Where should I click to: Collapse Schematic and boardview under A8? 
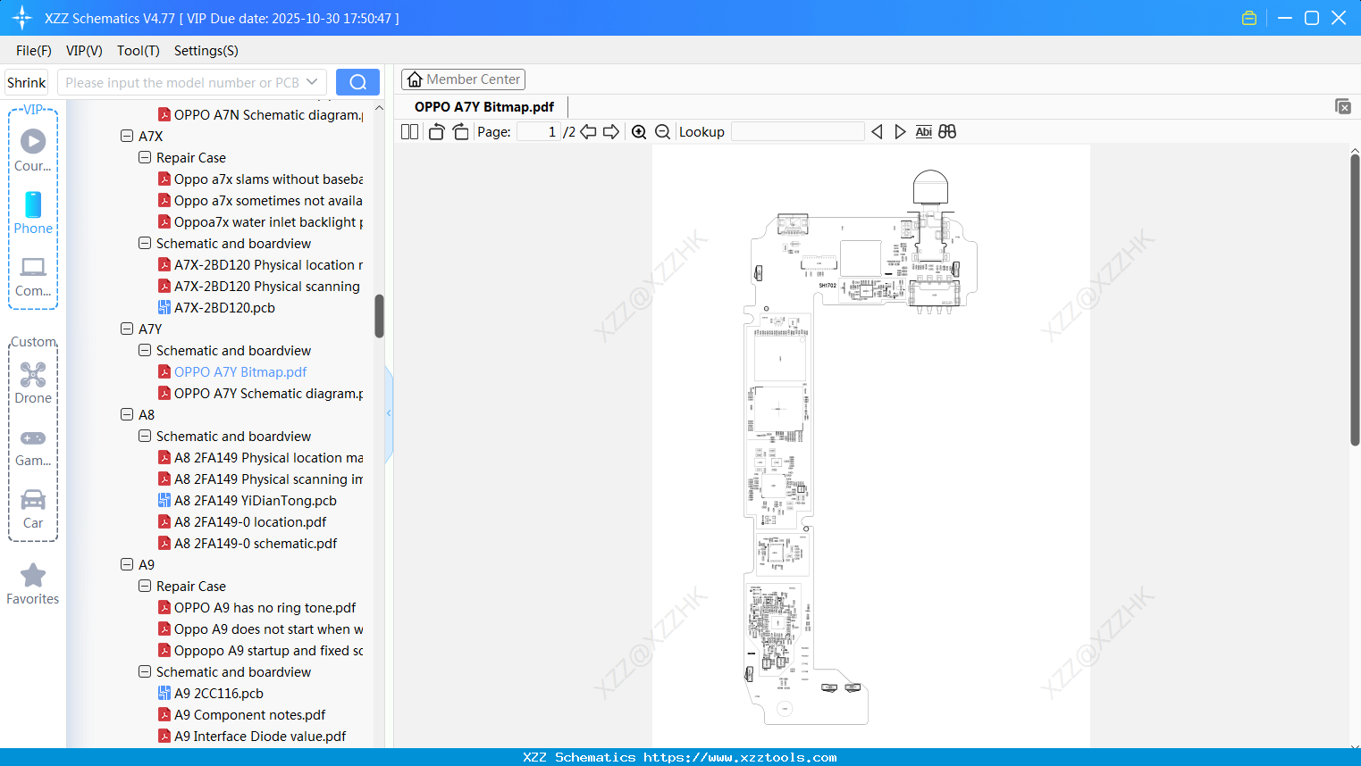(145, 437)
